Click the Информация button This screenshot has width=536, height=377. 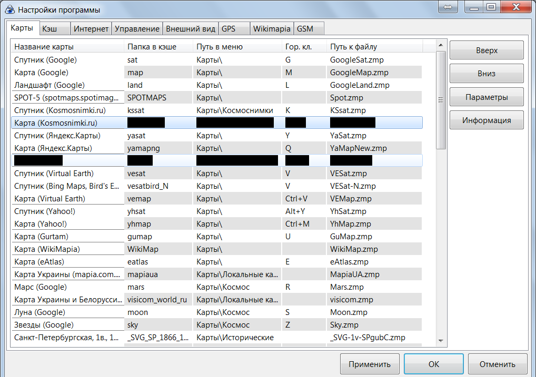[x=487, y=120]
